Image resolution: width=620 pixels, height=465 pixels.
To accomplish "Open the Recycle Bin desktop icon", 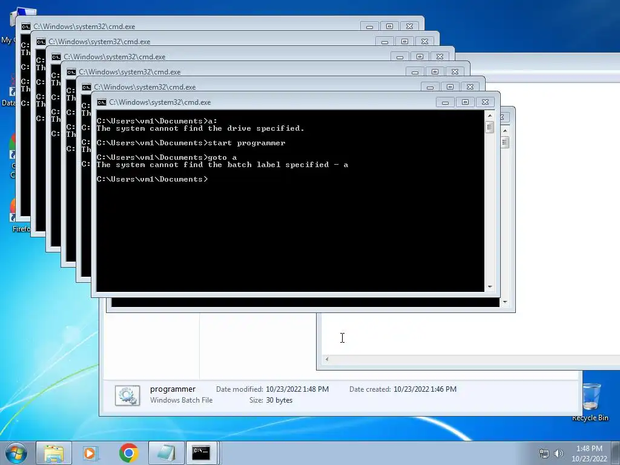I will (590, 401).
